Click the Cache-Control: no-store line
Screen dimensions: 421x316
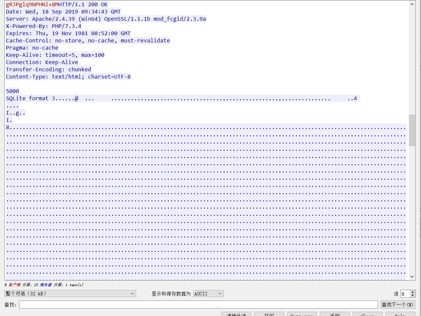tap(88, 41)
